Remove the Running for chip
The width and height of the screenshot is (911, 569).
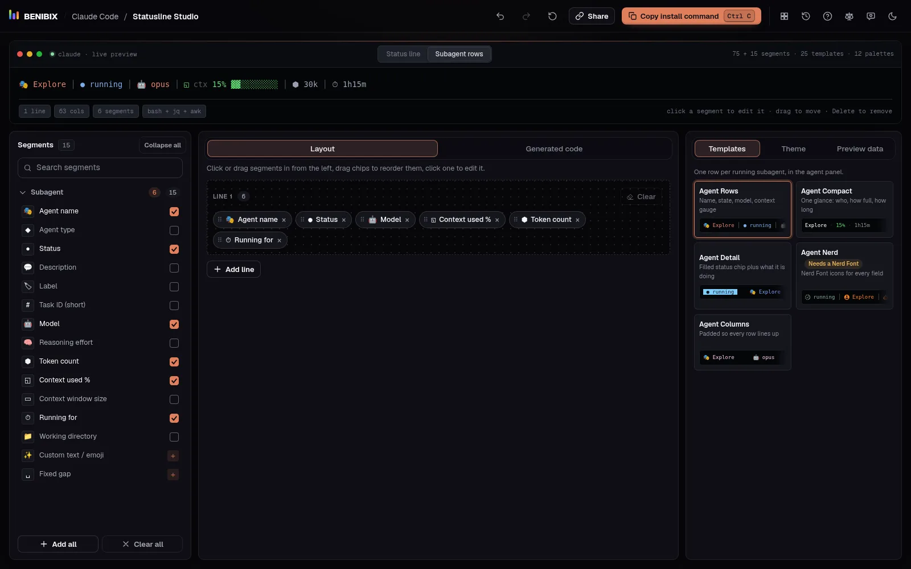279,241
